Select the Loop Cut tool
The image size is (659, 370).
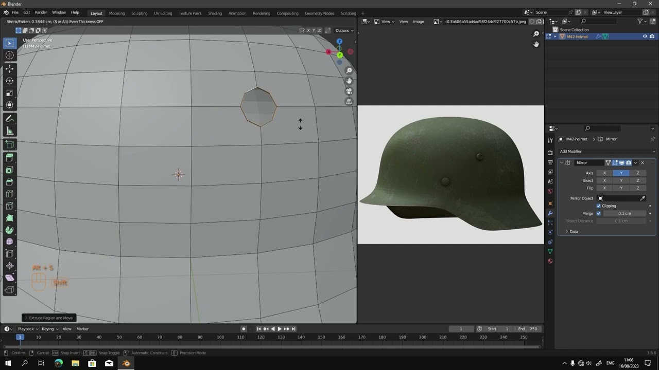[x=9, y=194]
